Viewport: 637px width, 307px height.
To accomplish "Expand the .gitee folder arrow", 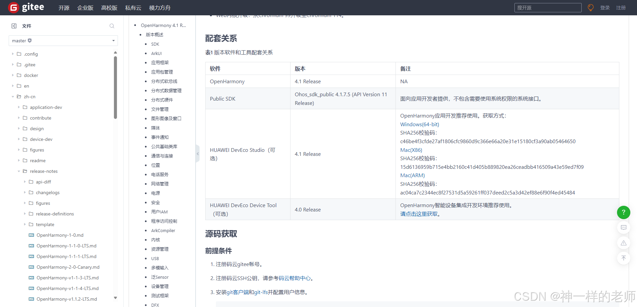I will tap(13, 65).
